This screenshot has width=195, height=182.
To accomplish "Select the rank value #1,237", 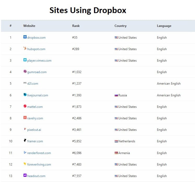I will click(77, 84).
